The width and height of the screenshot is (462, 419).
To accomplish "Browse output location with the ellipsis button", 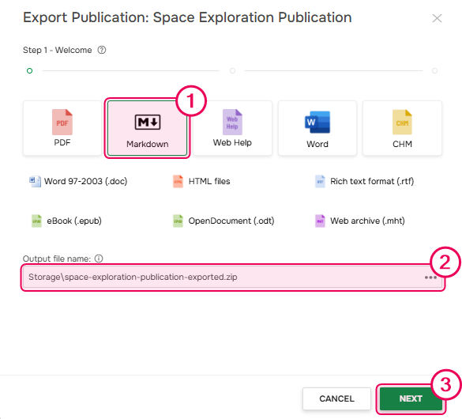I will pos(430,277).
